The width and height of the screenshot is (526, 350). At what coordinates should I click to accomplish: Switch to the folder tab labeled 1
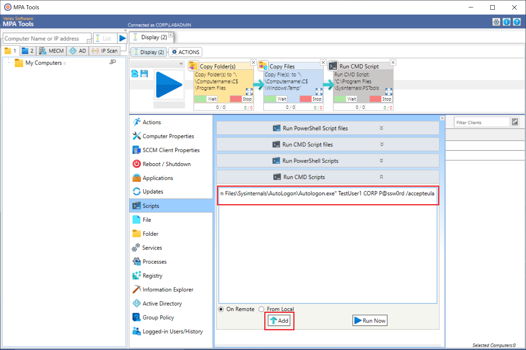point(10,51)
